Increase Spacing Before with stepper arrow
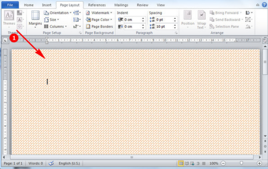The width and height of the screenshot is (268, 169). point(175,18)
